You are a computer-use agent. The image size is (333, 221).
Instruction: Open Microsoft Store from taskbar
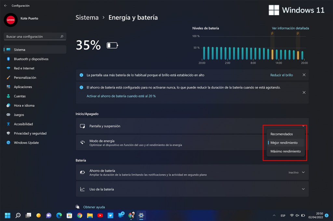[x=69, y=215]
